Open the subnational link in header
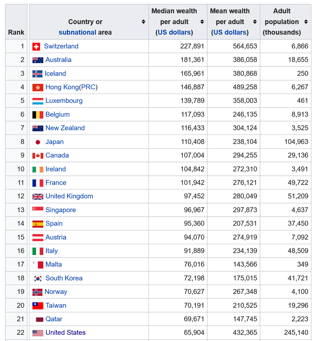 click(78, 32)
